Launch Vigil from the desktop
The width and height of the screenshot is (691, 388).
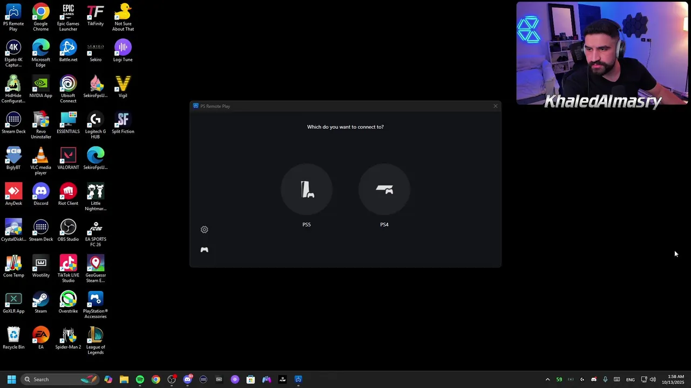(x=123, y=86)
